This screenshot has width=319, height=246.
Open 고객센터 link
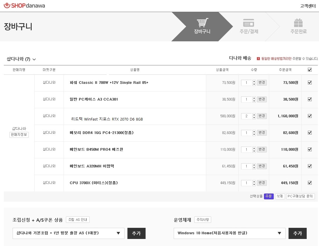(308, 6)
